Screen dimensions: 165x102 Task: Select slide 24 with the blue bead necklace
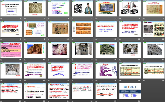[x=59, y=70]
